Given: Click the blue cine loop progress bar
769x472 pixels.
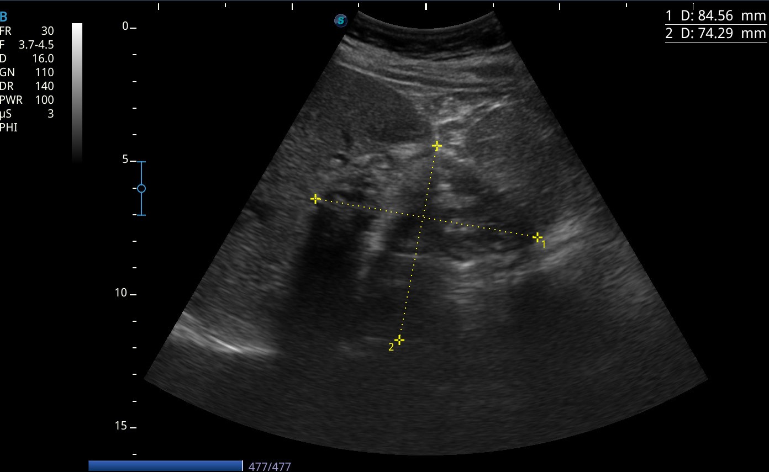Looking at the screenshot, I should point(165,466).
